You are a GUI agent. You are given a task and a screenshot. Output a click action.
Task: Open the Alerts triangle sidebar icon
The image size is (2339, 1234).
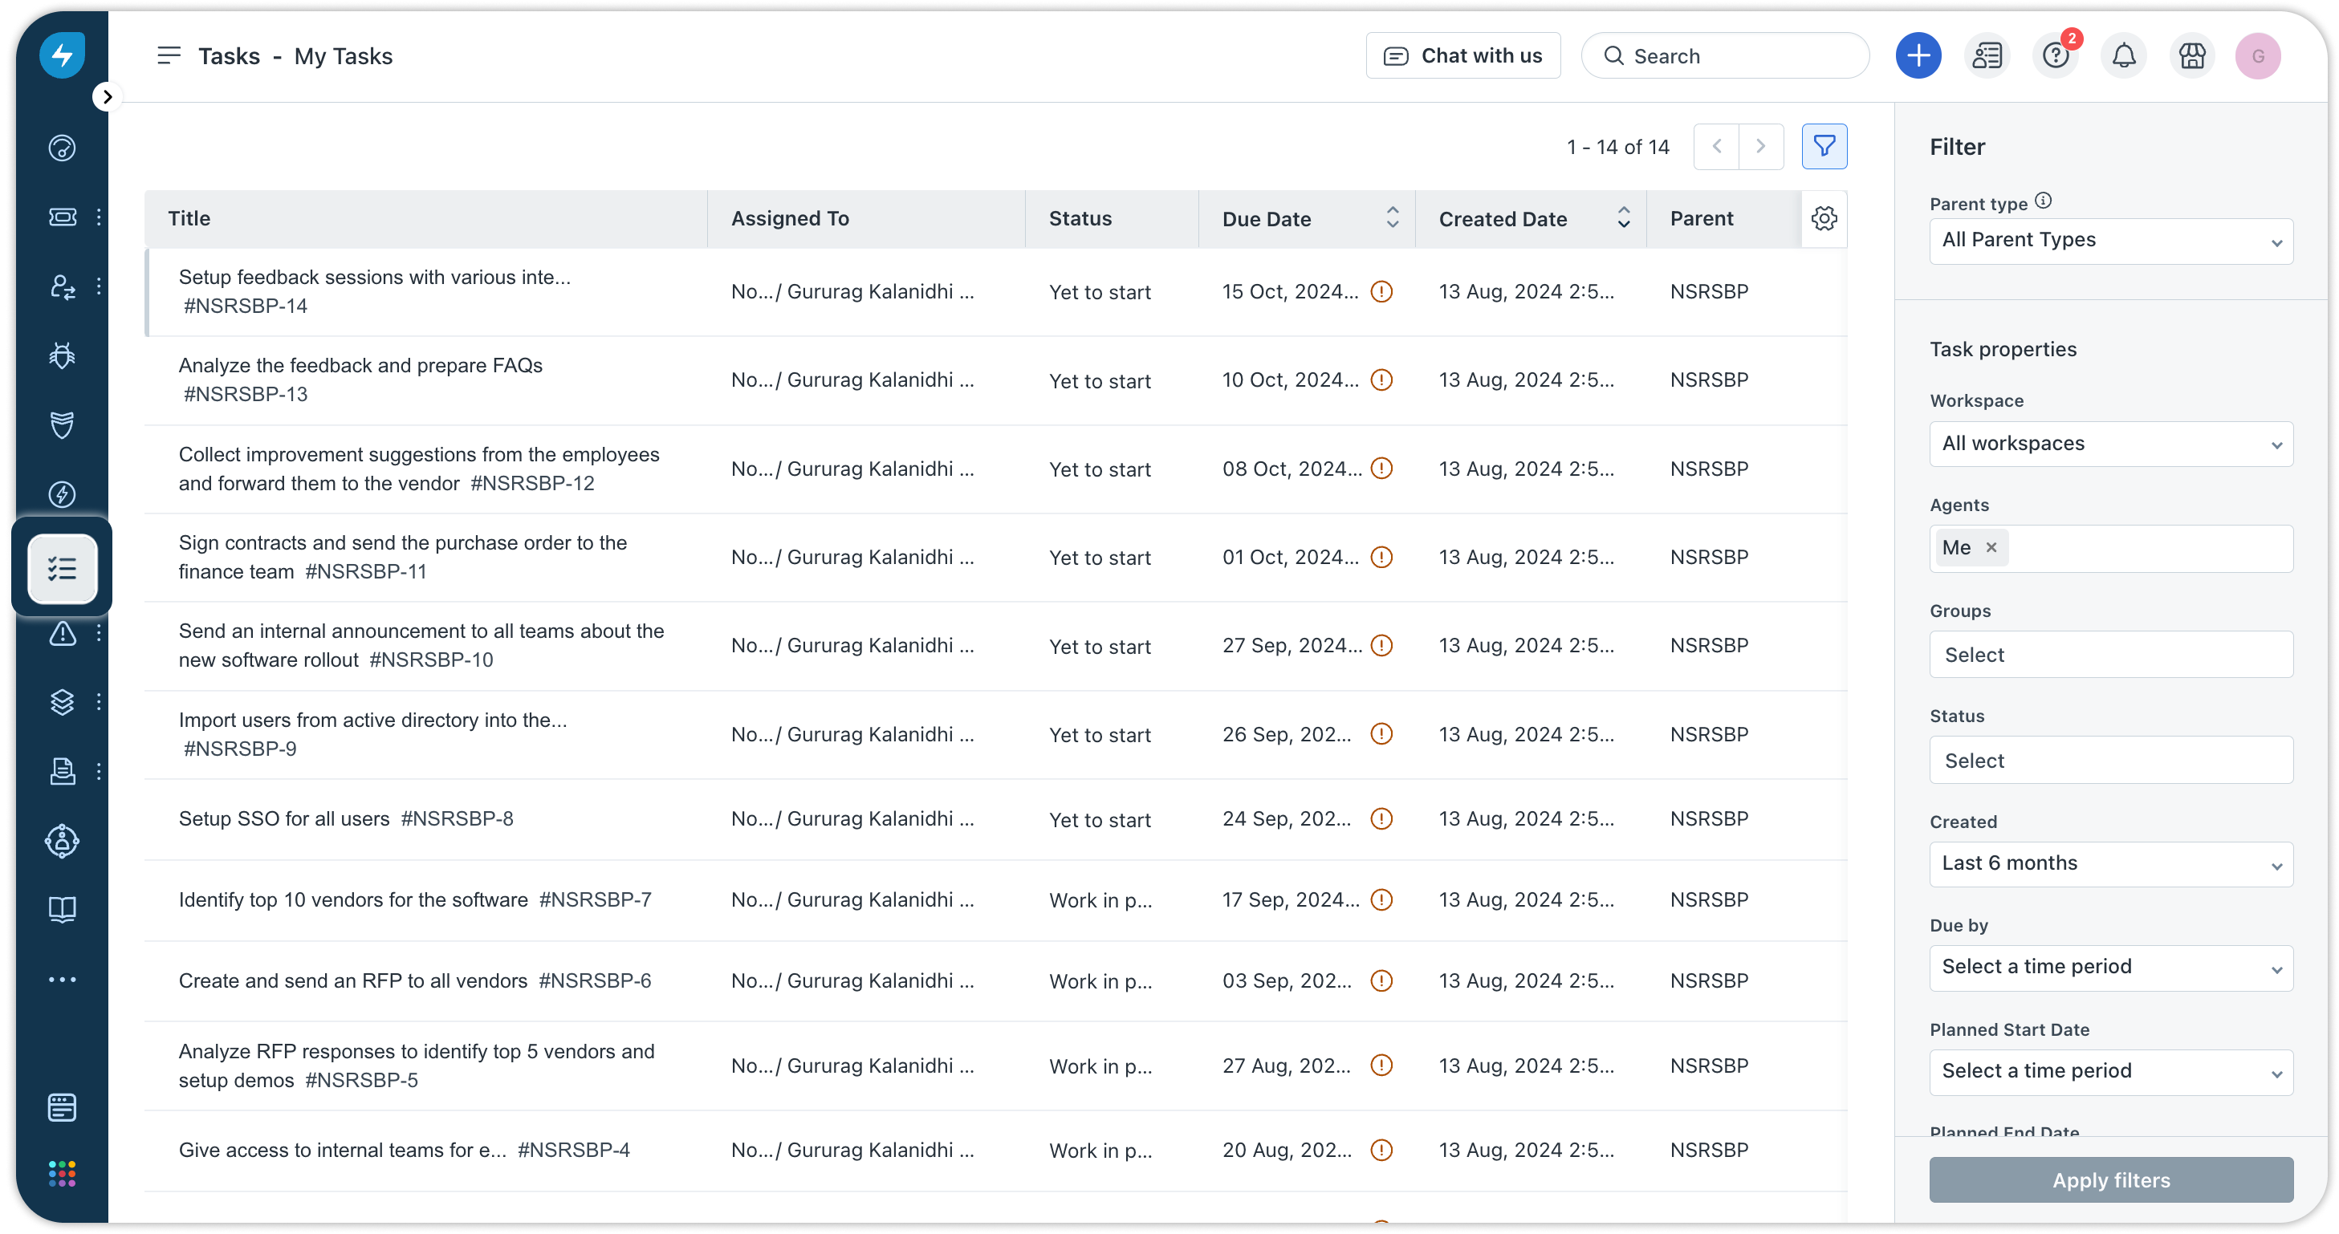62,633
